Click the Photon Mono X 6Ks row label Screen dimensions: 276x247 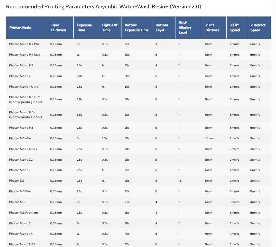(x=23, y=149)
